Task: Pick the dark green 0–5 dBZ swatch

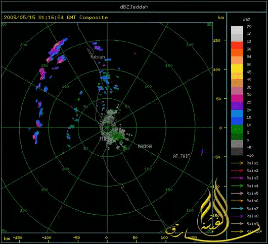Action: click(237, 137)
